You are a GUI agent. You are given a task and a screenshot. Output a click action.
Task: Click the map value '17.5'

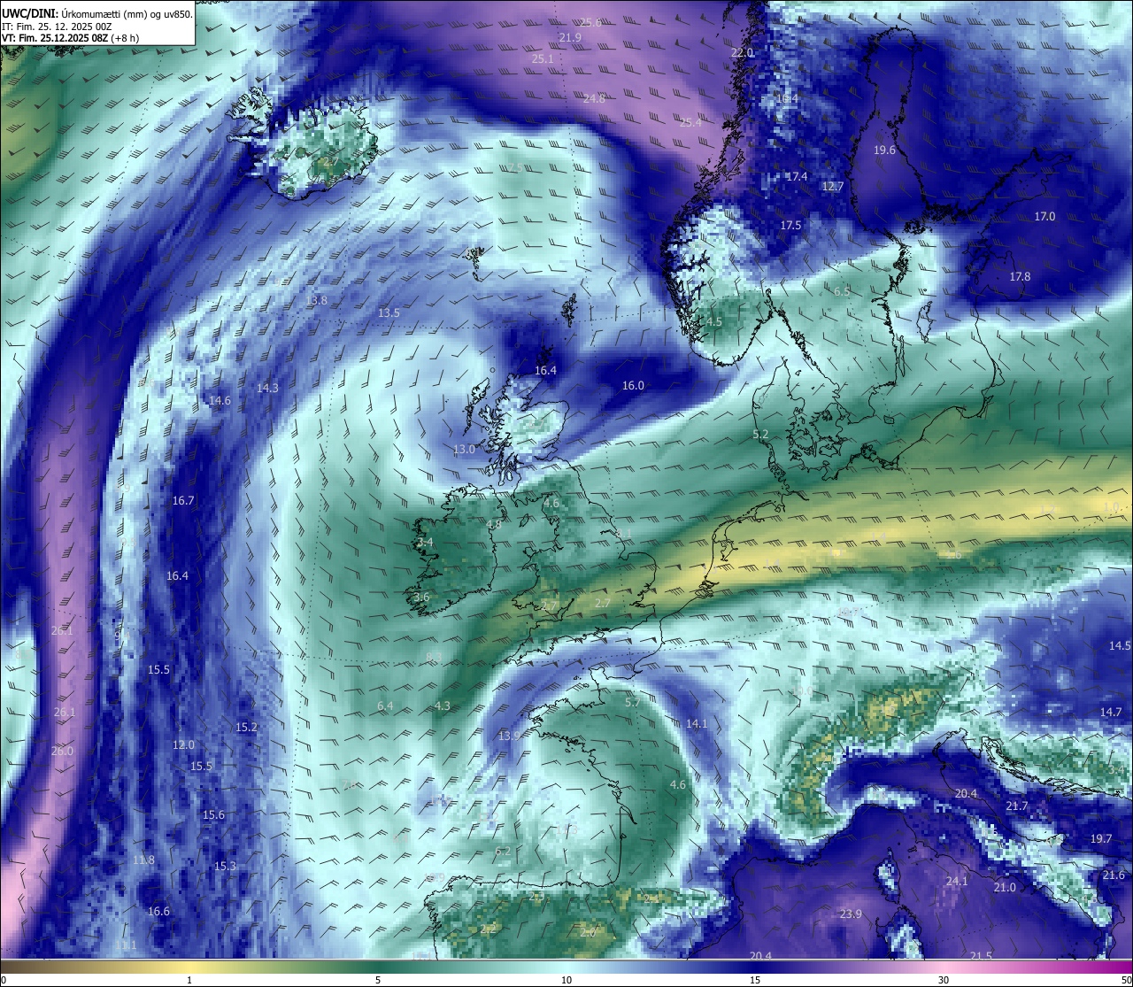click(x=790, y=225)
